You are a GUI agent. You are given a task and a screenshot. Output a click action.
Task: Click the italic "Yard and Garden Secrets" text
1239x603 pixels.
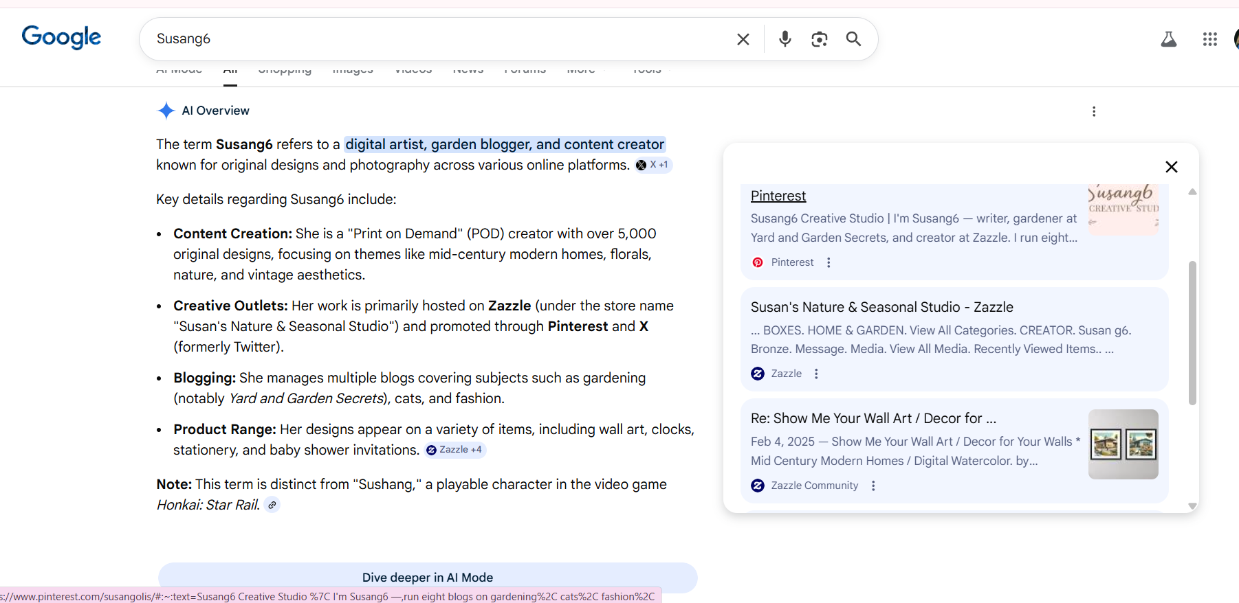(x=306, y=398)
